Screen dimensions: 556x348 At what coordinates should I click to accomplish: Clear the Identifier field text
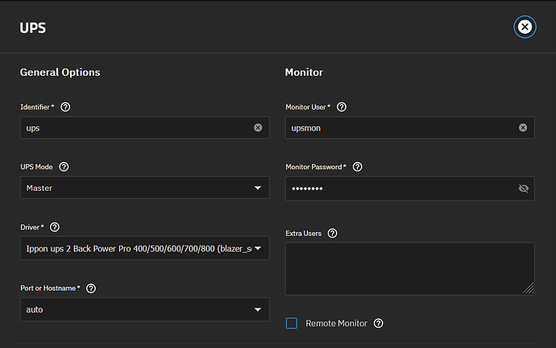tap(258, 127)
